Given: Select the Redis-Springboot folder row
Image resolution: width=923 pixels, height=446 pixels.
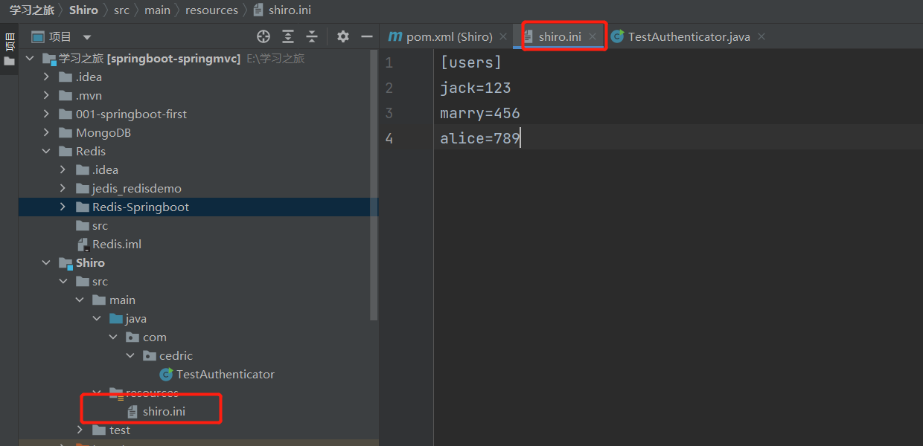Looking at the screenshot, I should [198, 207].
